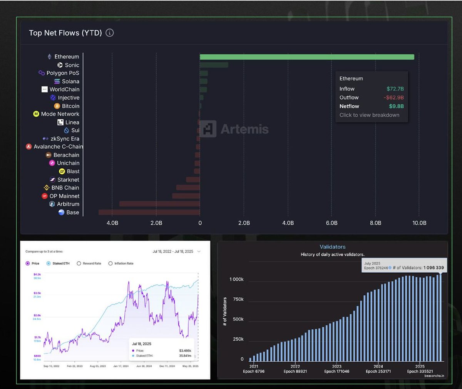Select the Staked ETH radio option
The height and width of the screenshot is (389, 462).
coord(49,263)
